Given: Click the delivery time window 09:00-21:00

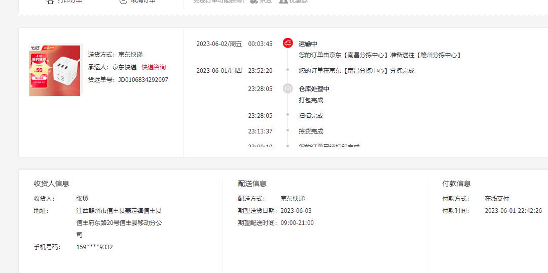Looking at the screenshot, I should (x=297, y=223).
